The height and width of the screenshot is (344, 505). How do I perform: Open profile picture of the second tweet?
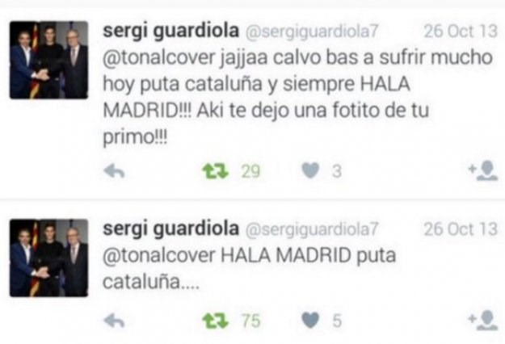[48, 258]
